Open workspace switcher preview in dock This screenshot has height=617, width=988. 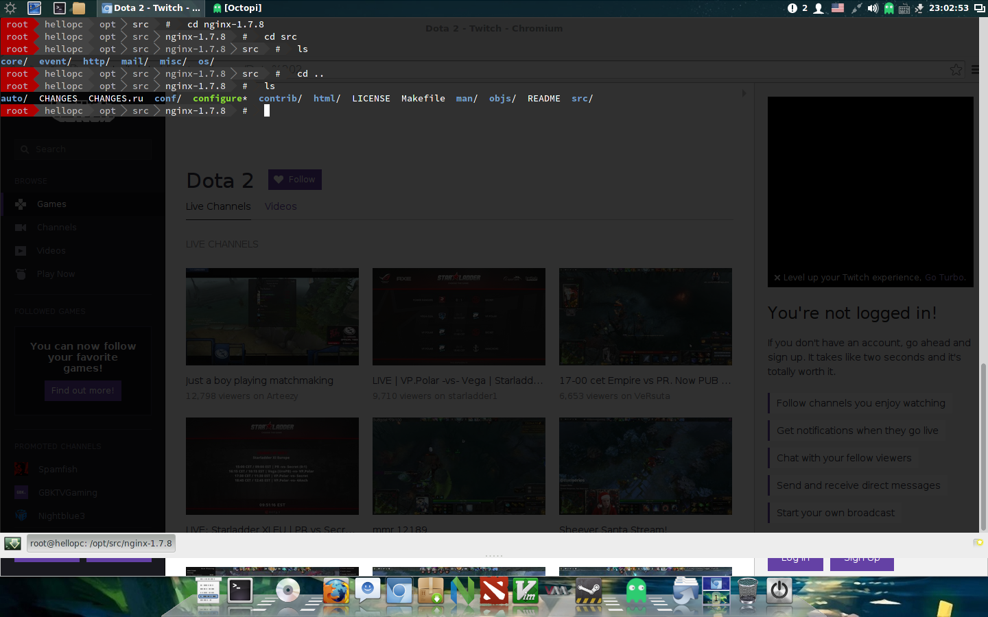(716, 591)
